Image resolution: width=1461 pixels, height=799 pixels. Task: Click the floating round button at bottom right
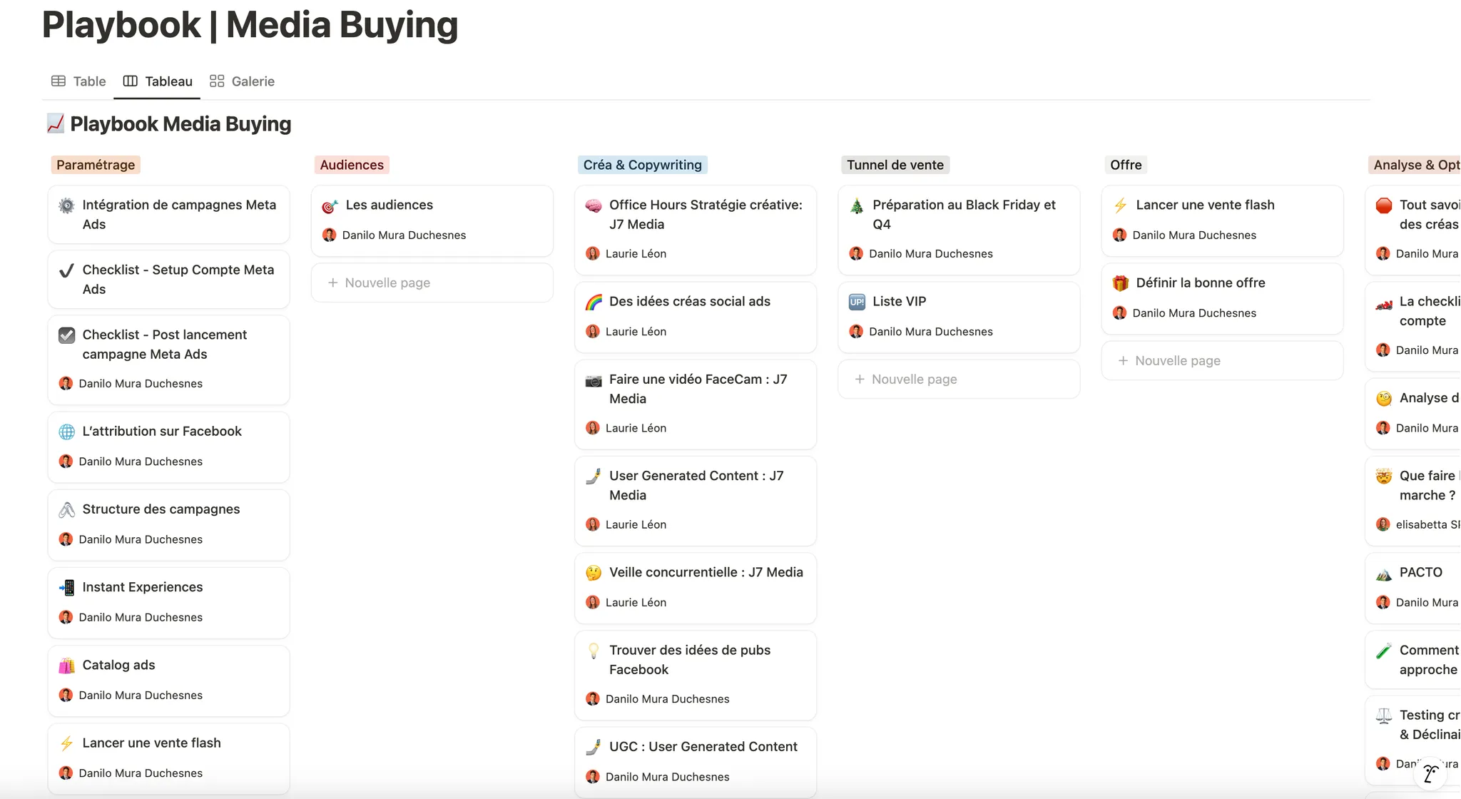[1431, 773]
